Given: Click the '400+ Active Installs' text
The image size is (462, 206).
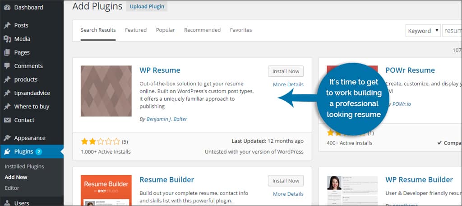Looking at the screenshot, I should [x=350, y=143].
